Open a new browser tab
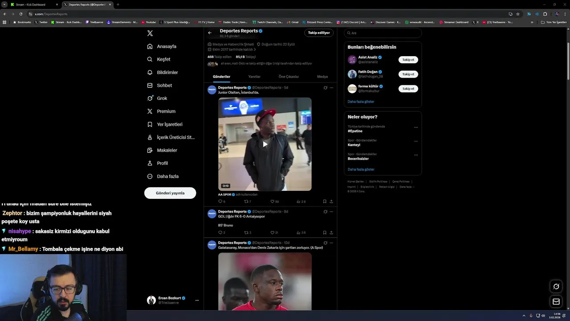The image size is (570, 321). pyautogui.click(x=118, y=4)
